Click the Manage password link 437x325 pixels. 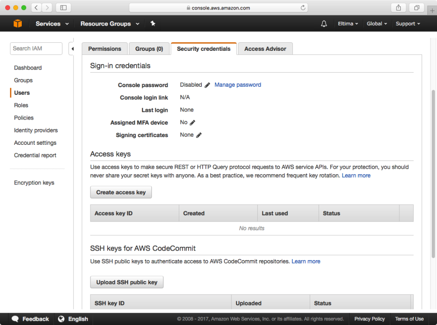(x=238, y=85)
